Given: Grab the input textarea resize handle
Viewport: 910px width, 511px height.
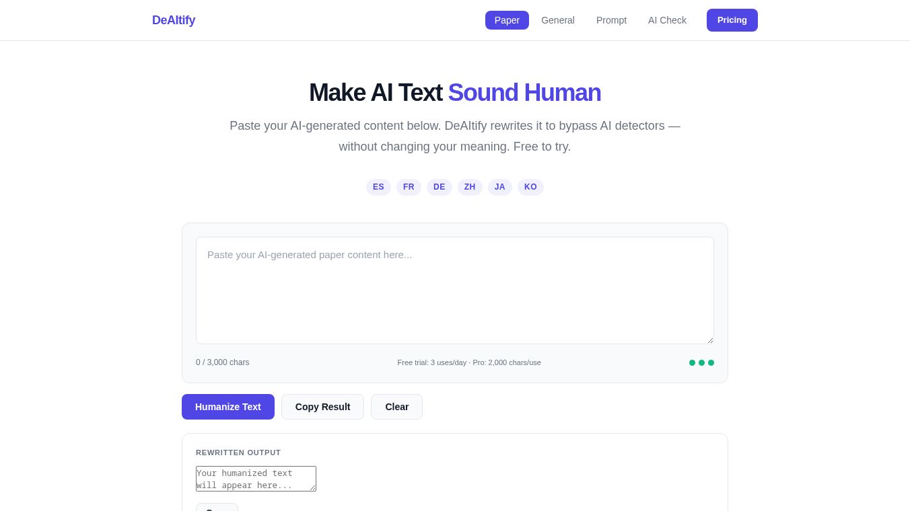Looking at the screenshot, I should click(709, 340).
